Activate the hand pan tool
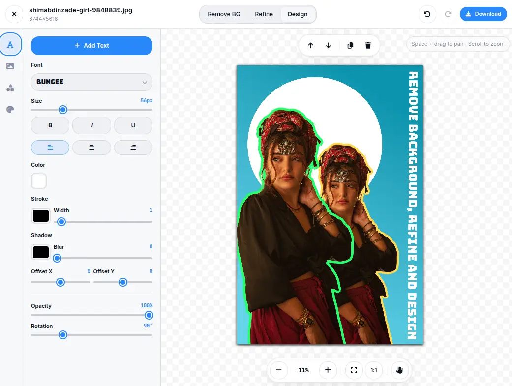The height and width of the screenshot is (386, 512). coord(400,370)
